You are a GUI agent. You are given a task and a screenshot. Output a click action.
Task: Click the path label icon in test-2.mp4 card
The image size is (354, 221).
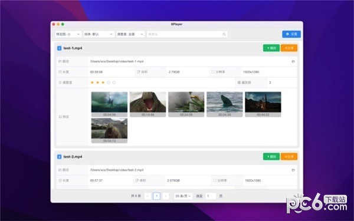[60, 170]
